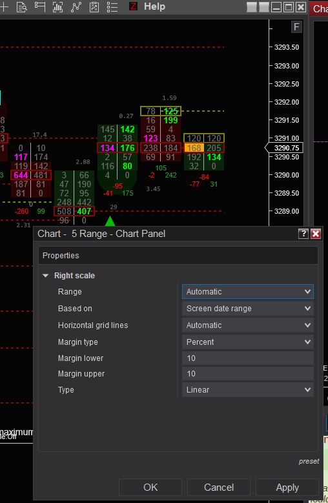Click the 508 footprint cell
This screenshot has height=503, width=328.
click(x=64, y=211)
